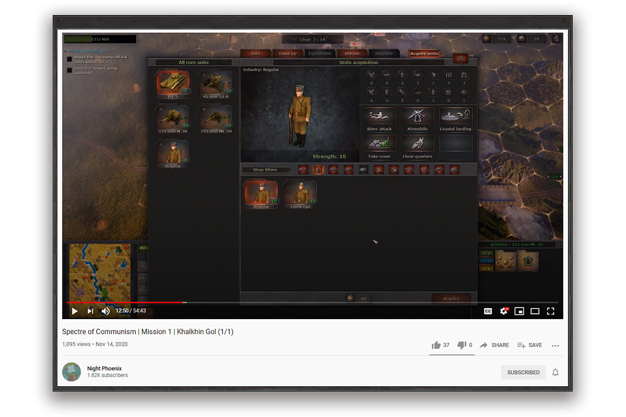The width and height of the screenshot is (626, 417).
Task: Click the 'Artillery : 152 mm ML-20' label
Action: point(517,244)
